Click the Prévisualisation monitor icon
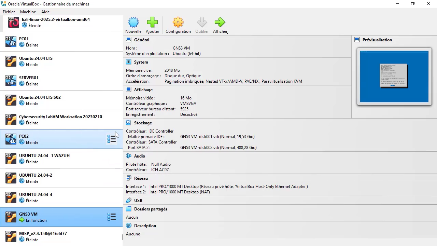The width and height of the screenshot is (437, 246). [357, 40]
